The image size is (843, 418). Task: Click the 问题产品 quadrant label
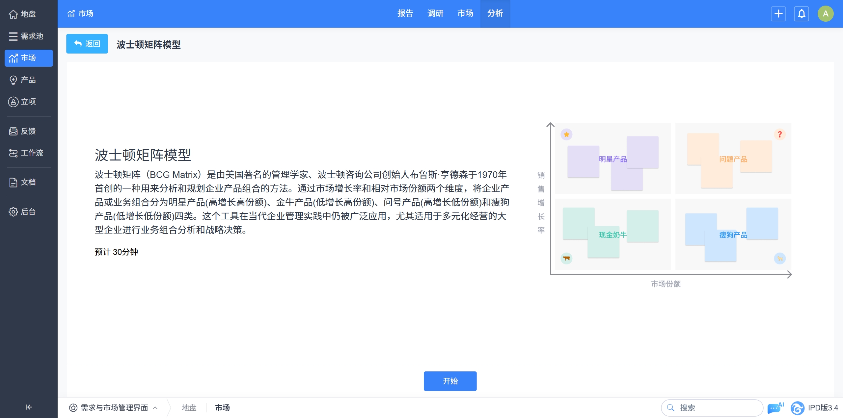[x=733, y=159]
